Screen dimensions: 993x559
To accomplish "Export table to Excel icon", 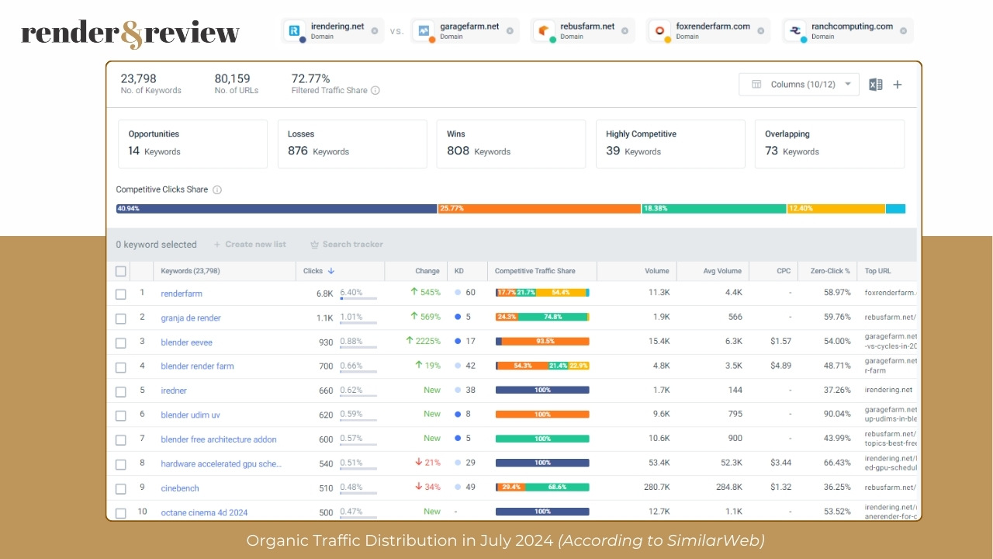I will click(875, 85).
